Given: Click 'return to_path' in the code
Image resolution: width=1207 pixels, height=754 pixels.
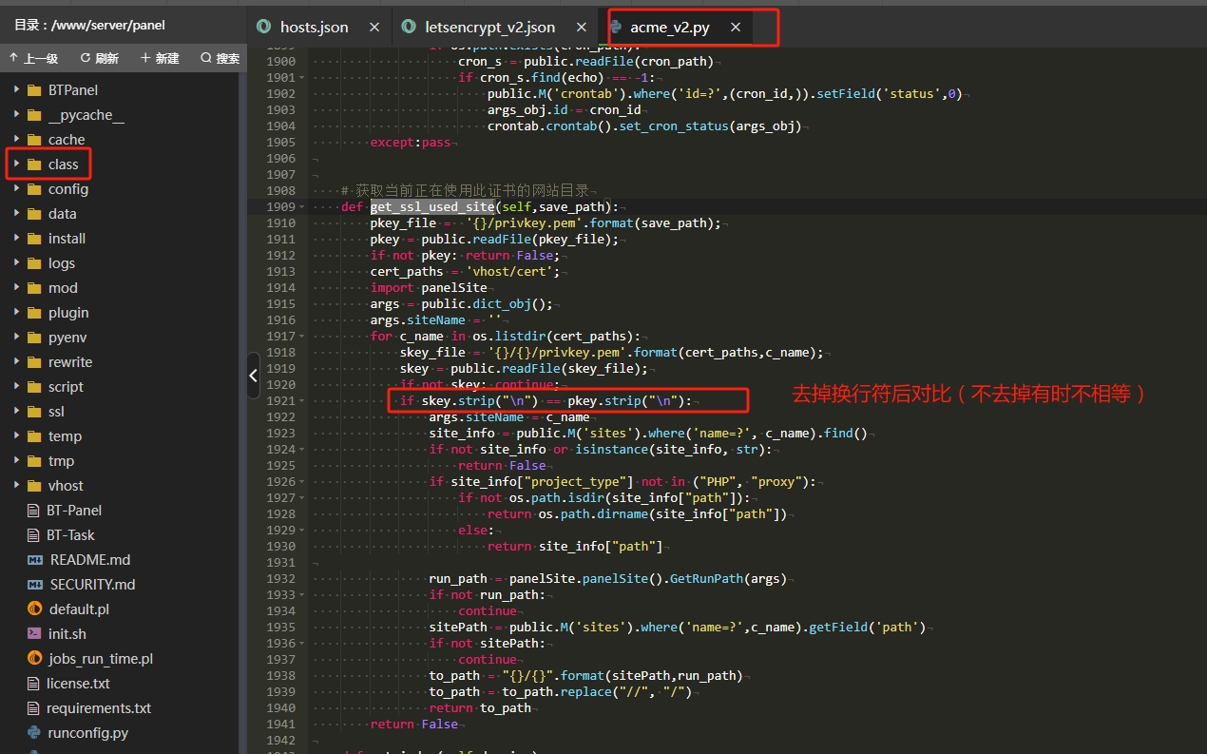Looking at the screenshot, I should pos(480,707).
